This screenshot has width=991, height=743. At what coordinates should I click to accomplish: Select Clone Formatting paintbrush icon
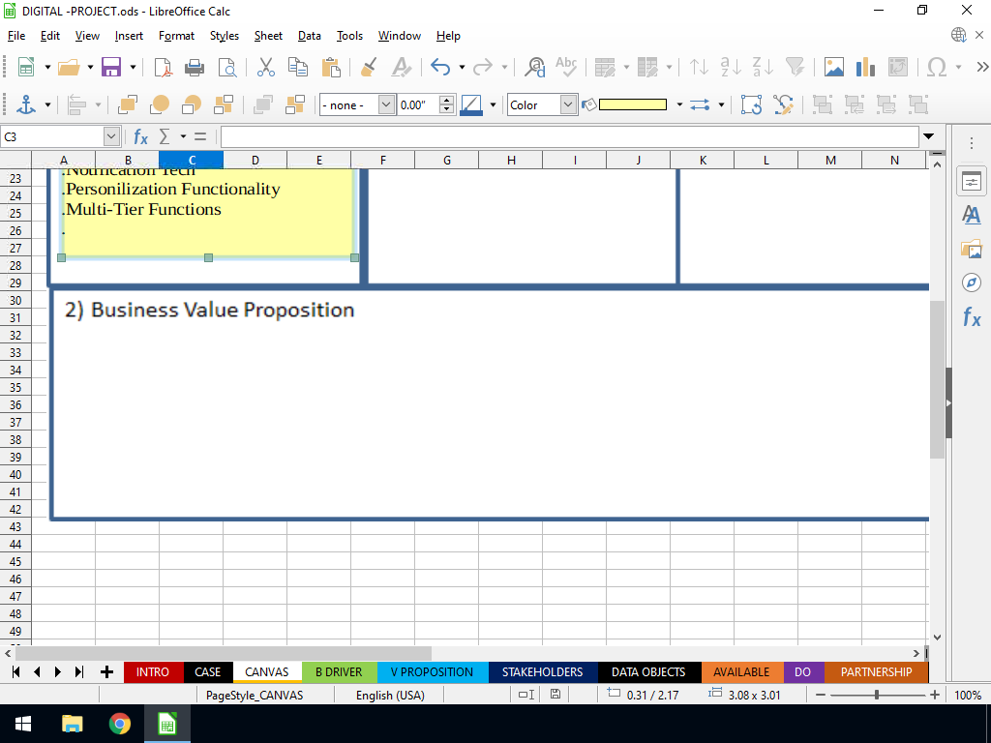369,67
